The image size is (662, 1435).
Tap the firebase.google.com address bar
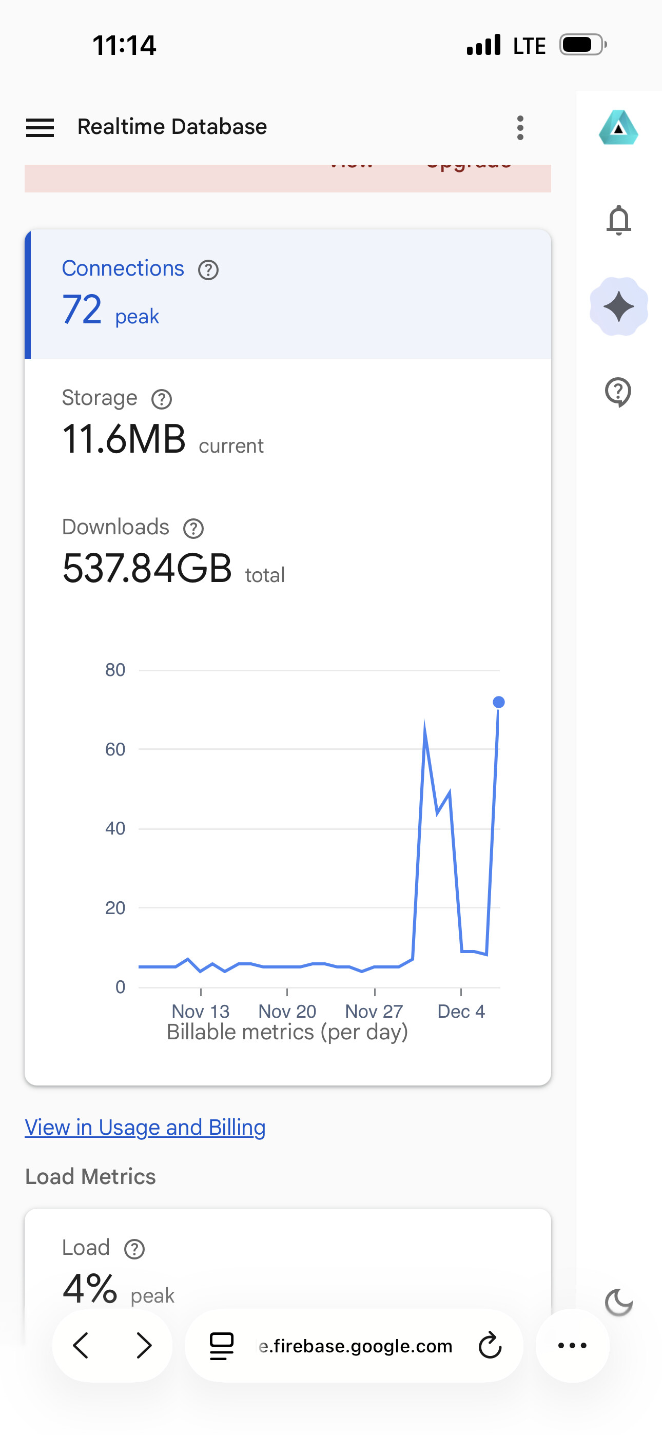point(355,1346)
